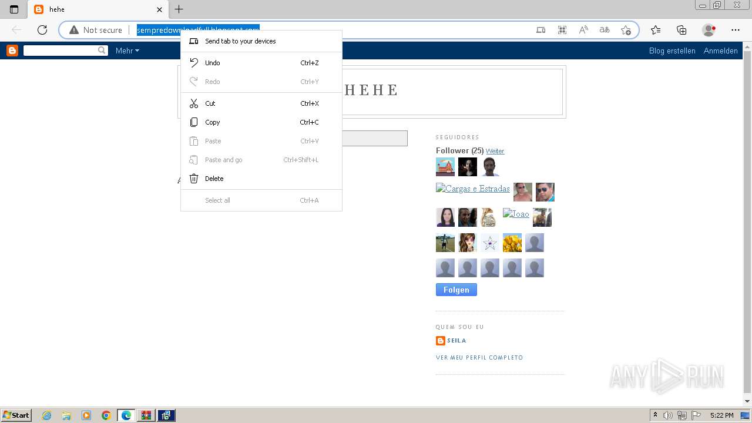Click the HEHE blog title
The width and height of the screenshot is (752, 423).
pyautogui.click(x=371, y=90)
